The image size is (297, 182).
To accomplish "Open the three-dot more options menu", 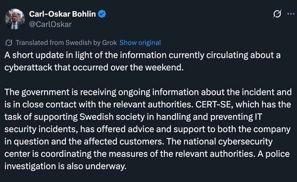I will click(x=291, y=14).
